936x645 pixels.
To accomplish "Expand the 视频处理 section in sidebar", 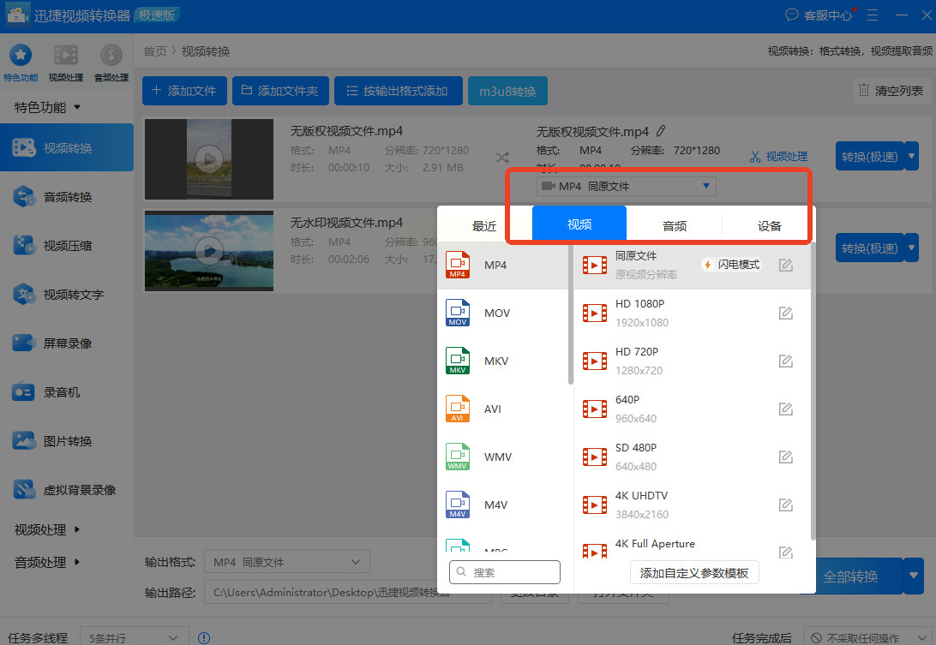I will click(47, 529).
